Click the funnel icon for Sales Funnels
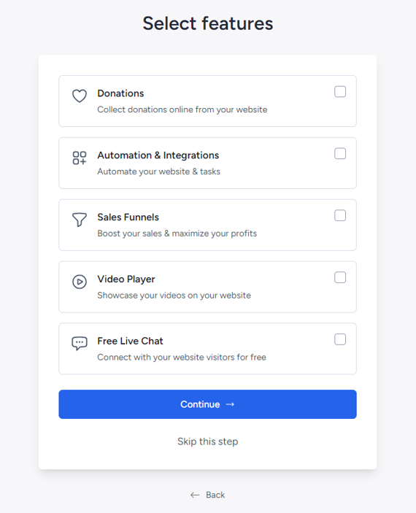 coord(80,220)
